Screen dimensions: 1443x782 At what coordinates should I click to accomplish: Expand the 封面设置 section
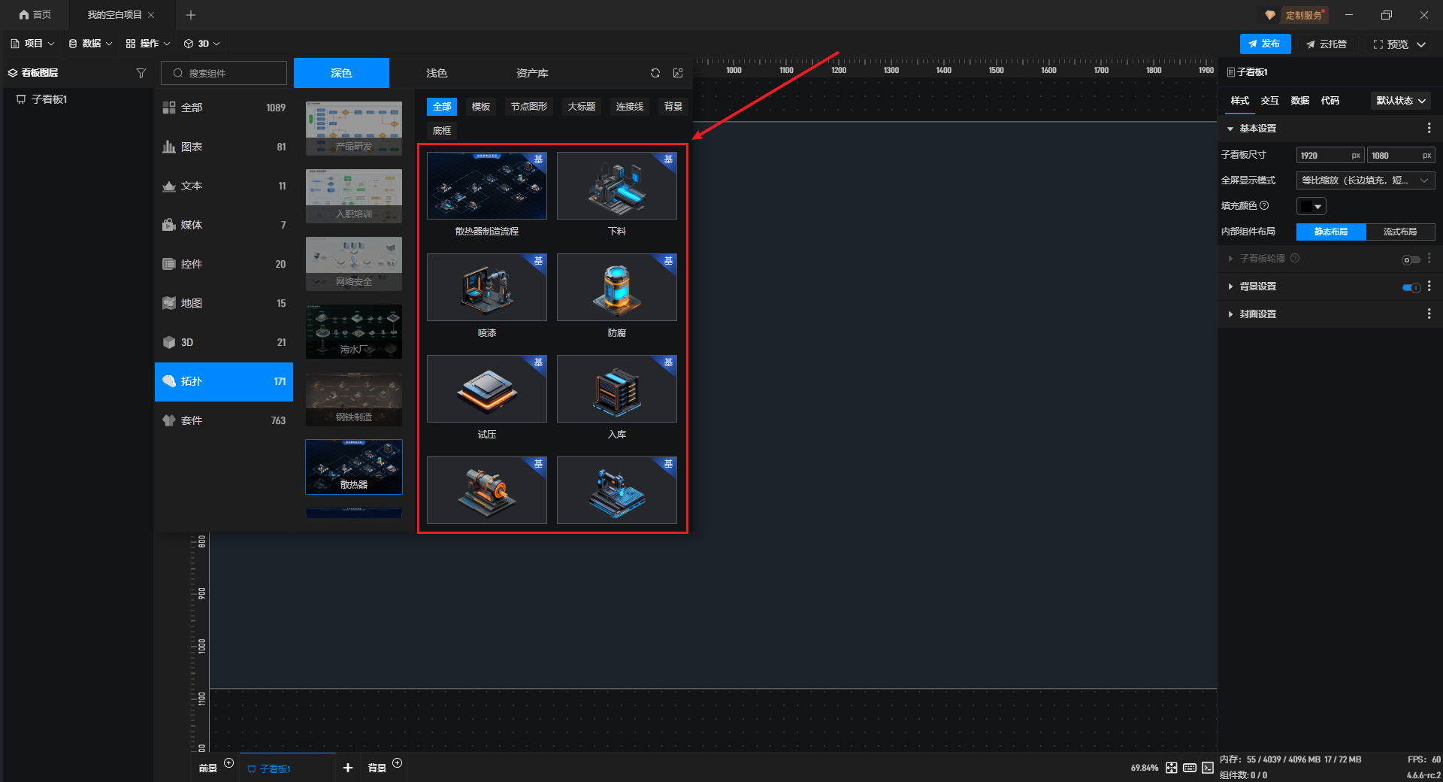[1230, 314]
